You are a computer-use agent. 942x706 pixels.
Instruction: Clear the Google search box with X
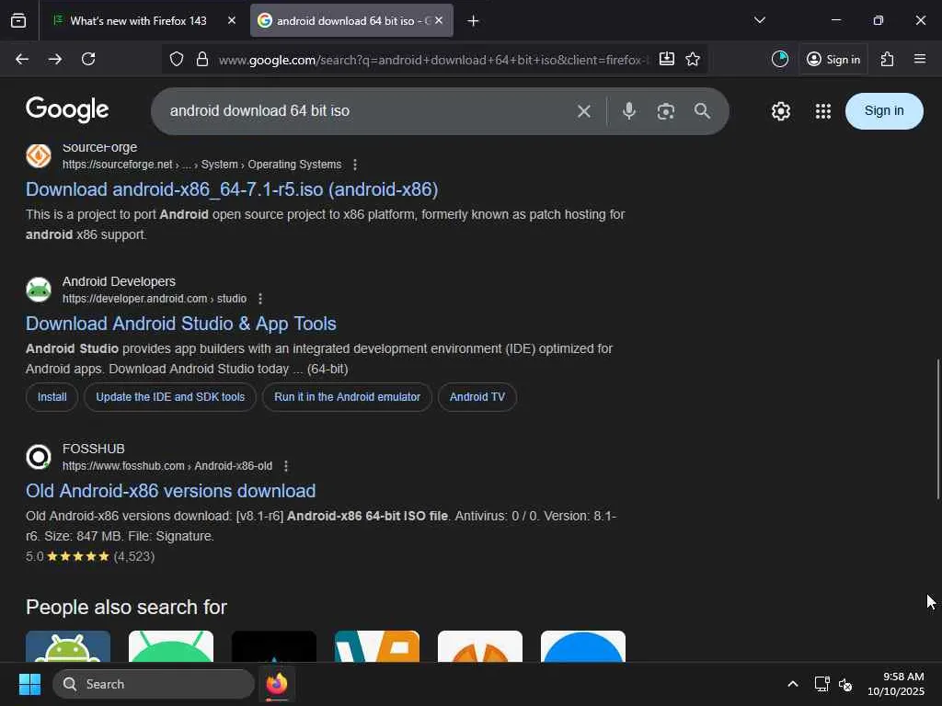(584, 111)
